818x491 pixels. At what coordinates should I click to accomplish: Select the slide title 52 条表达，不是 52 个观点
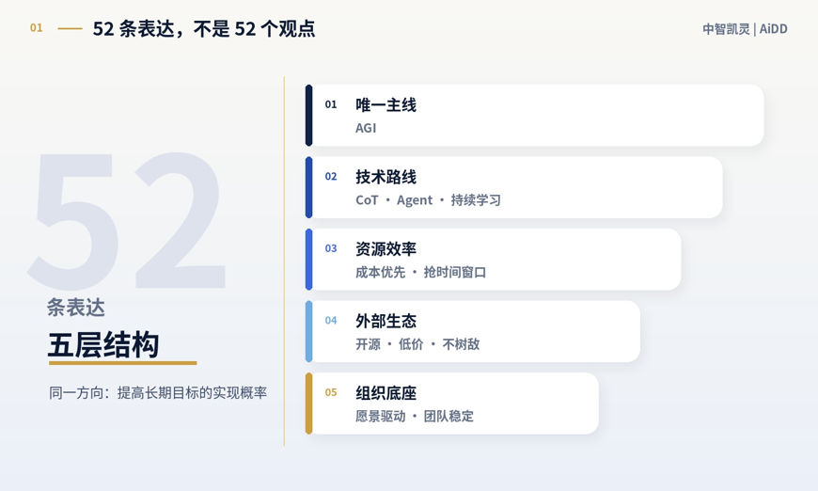tap(204, 29)
